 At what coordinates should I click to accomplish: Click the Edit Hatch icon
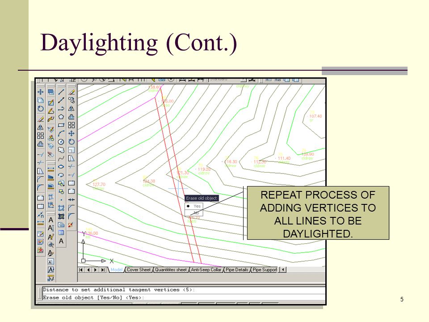(x=50, y=103)
